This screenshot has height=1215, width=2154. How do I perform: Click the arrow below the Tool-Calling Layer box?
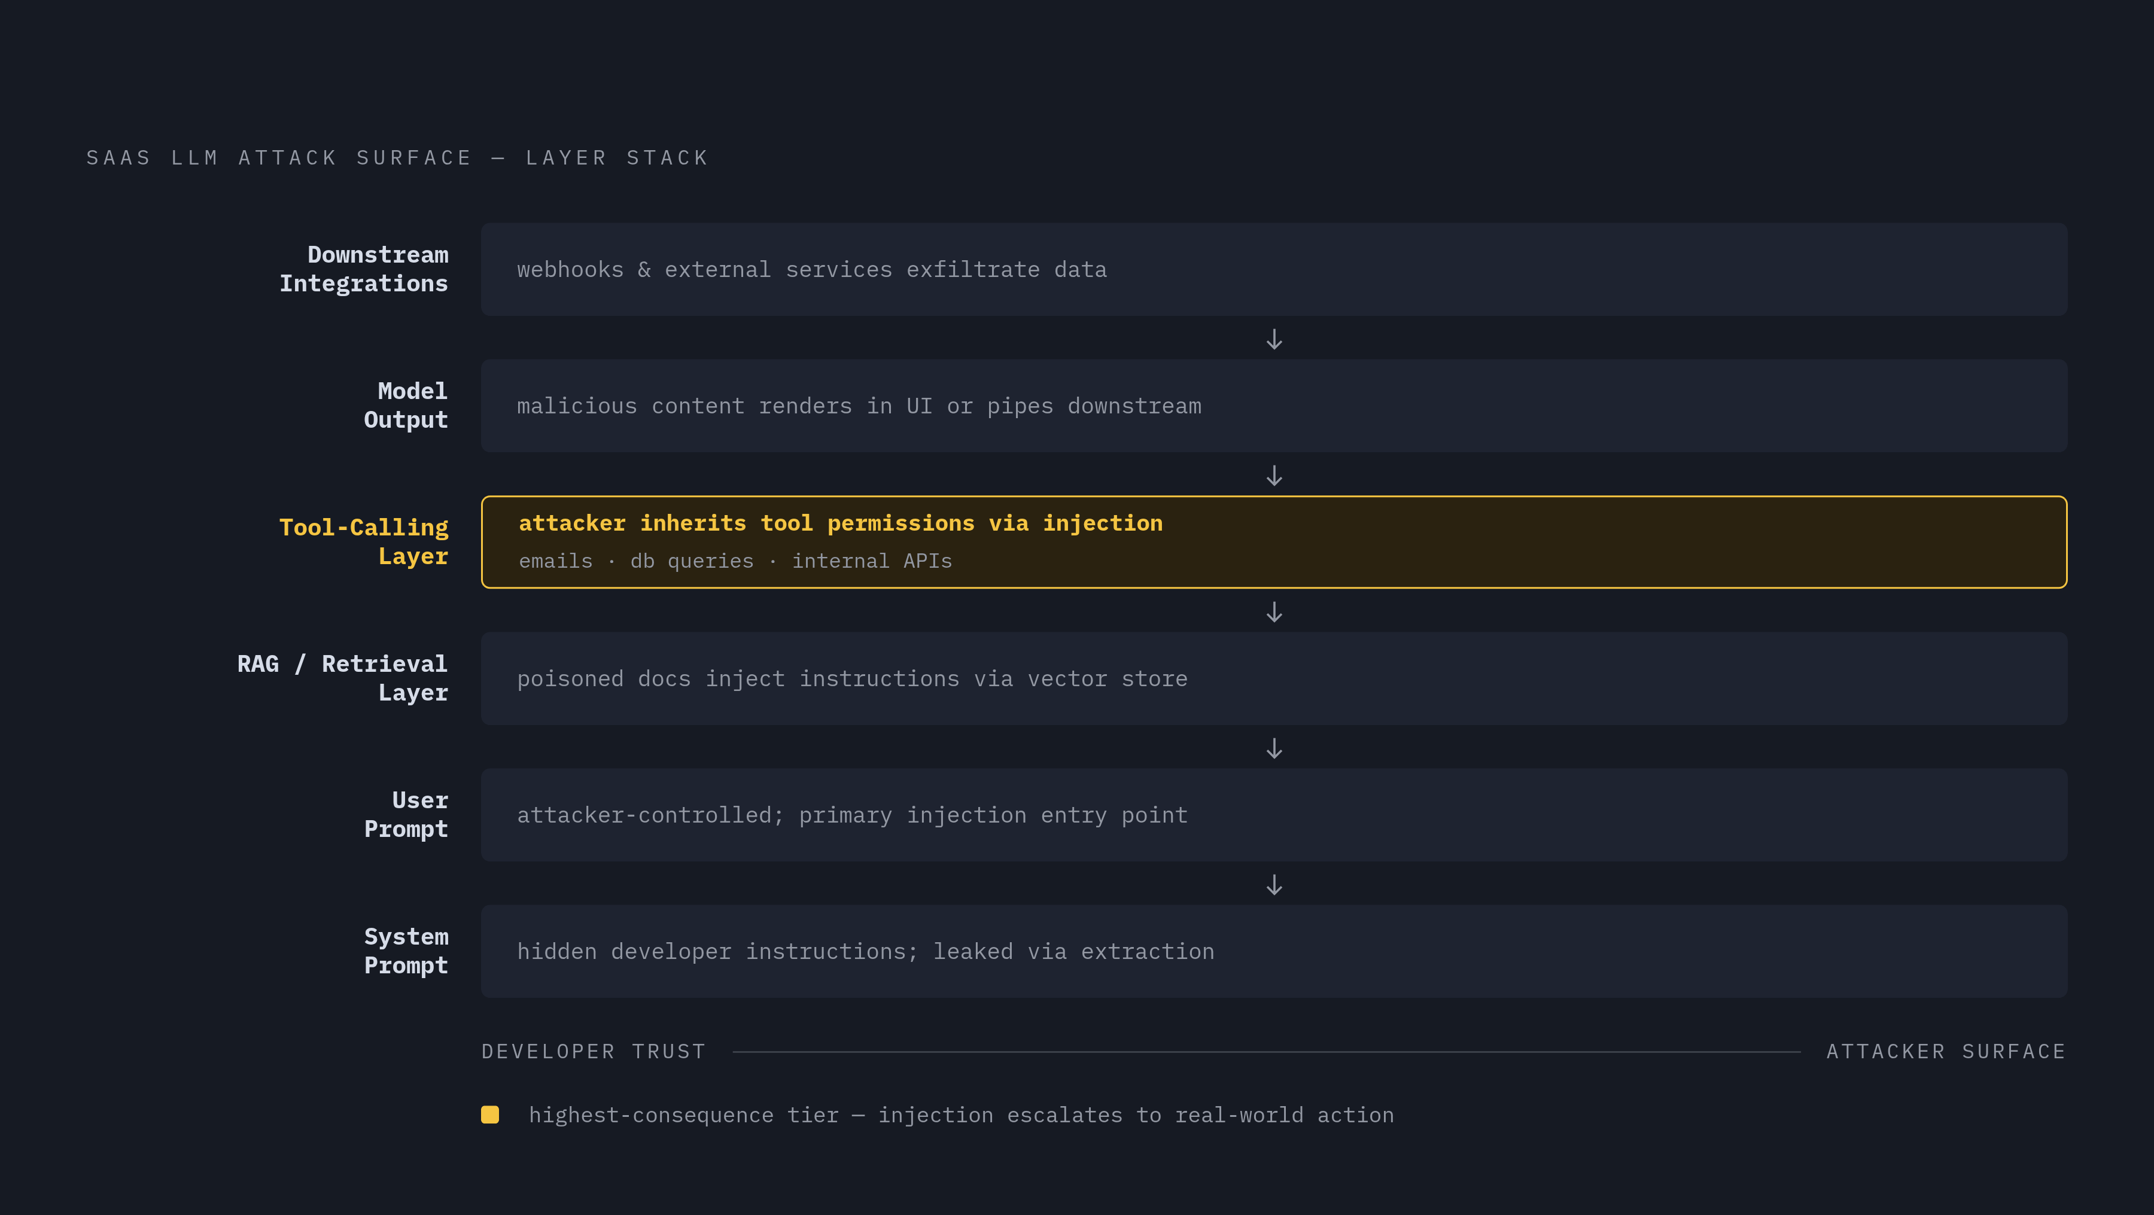[1273, 611]
